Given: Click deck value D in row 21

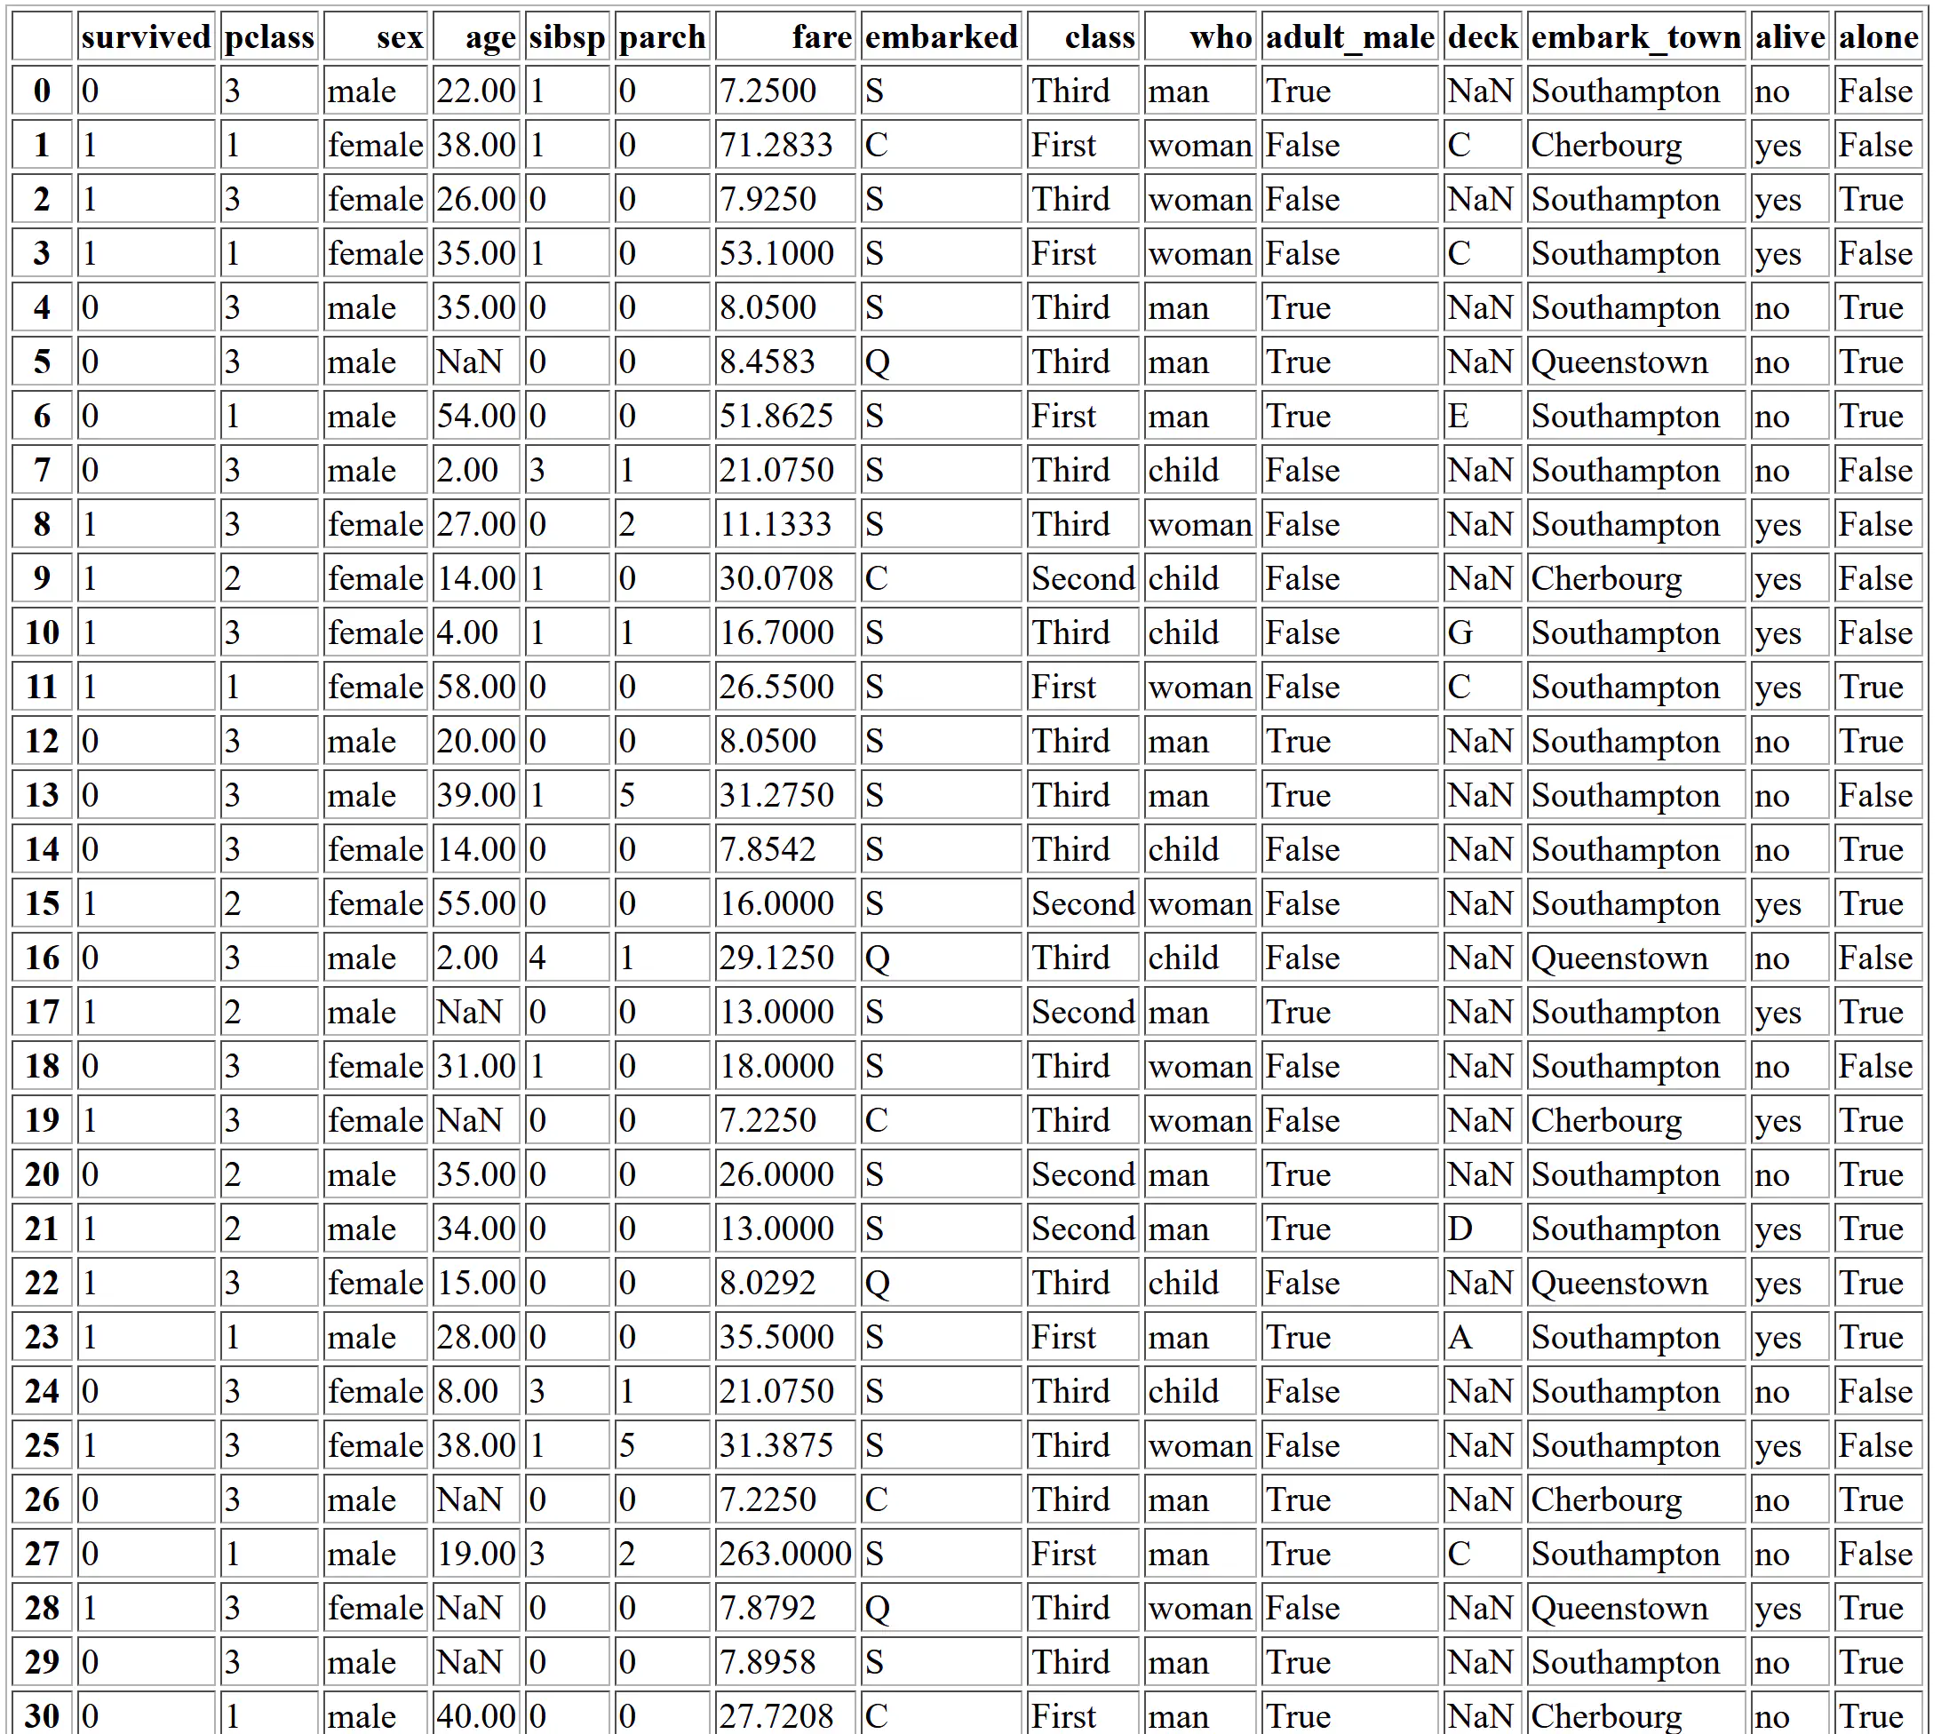Looking at the screenshot, I should (x=1460, y=1229).
